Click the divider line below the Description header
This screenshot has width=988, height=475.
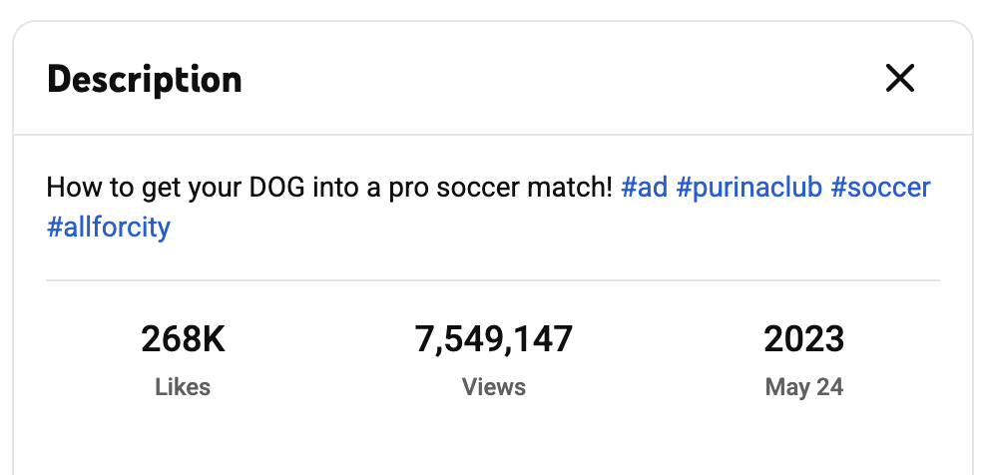pos(493,135)
